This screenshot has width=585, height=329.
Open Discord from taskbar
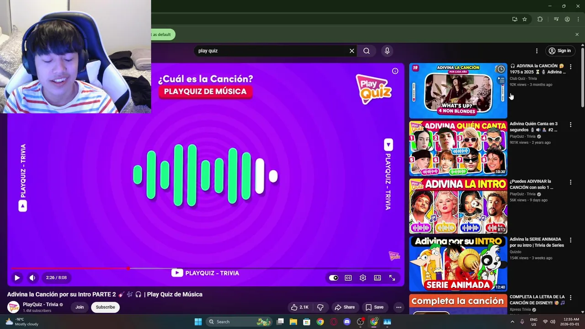[347, 322]
